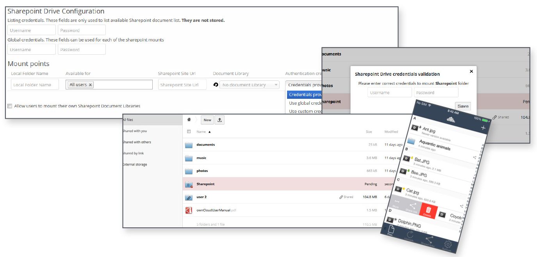Viewport: 537px width, 257px height.
Task: Click the user 2 shared folder icon
Action: click(x=189, y=197)
